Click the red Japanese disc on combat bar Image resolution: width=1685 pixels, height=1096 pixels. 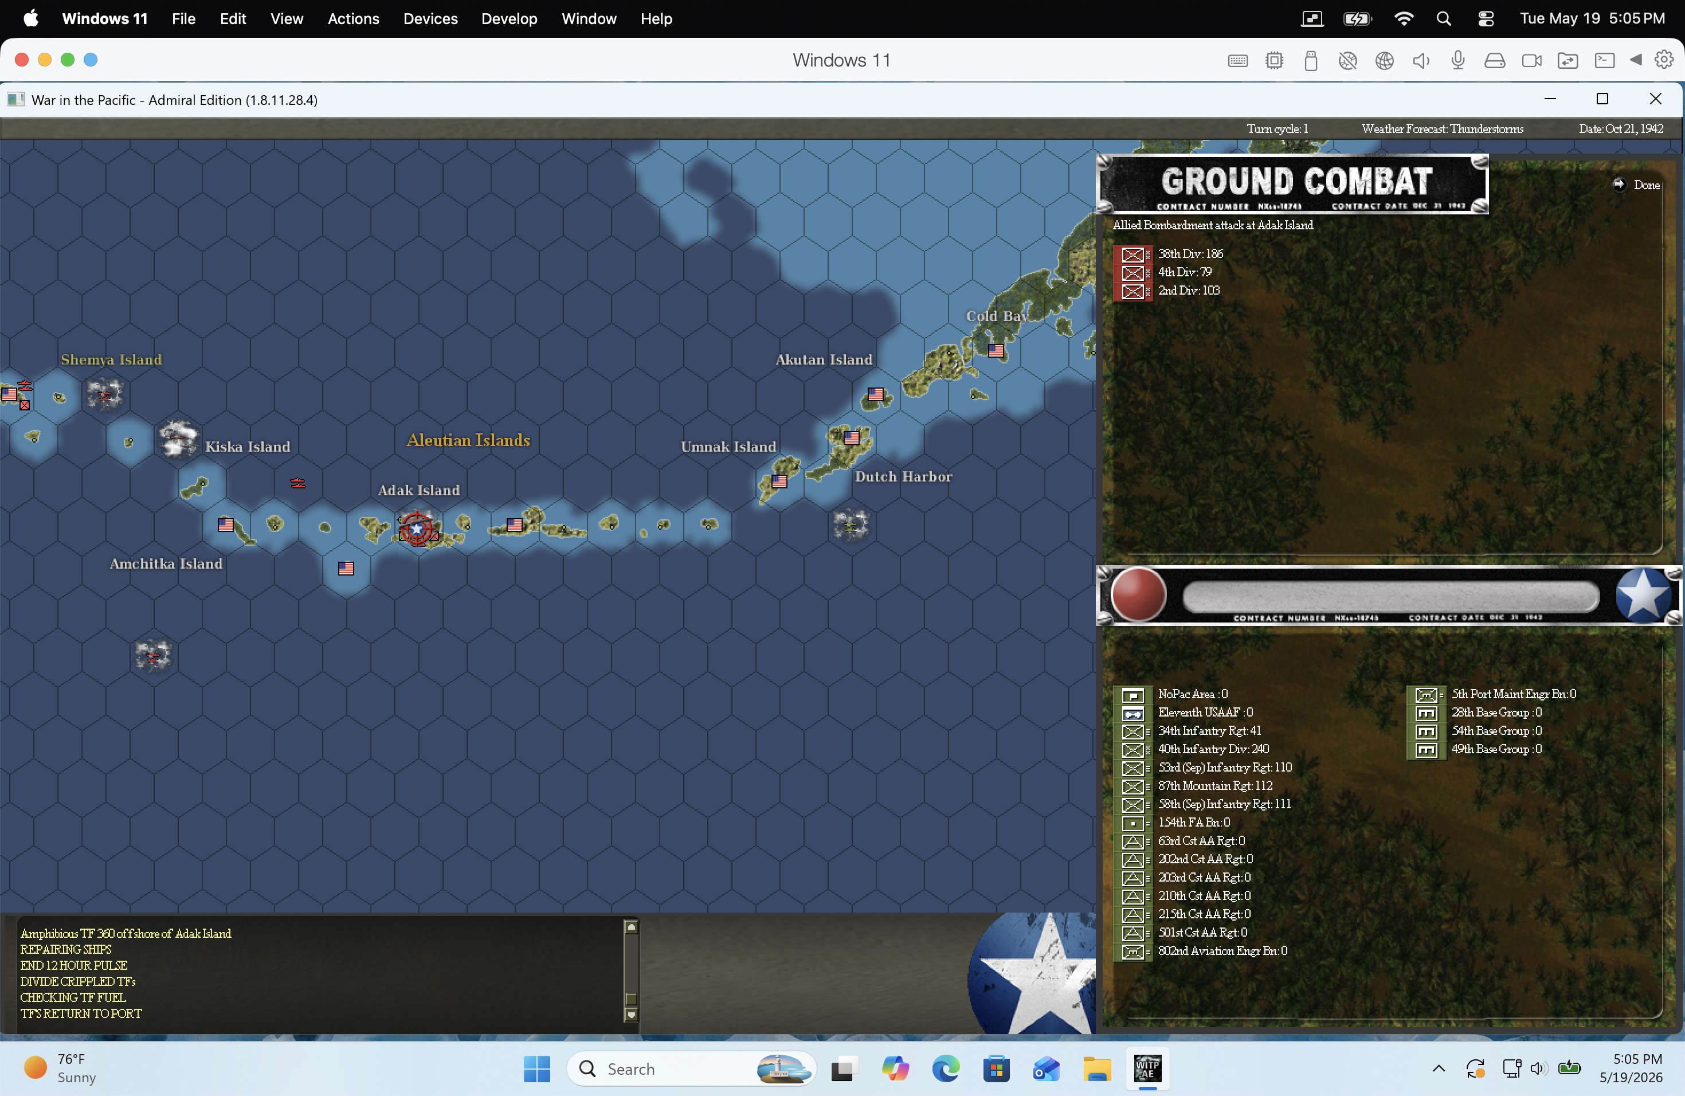(1138, 595)
